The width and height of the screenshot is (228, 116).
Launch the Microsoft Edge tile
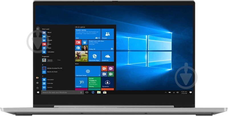coord(94,56)
